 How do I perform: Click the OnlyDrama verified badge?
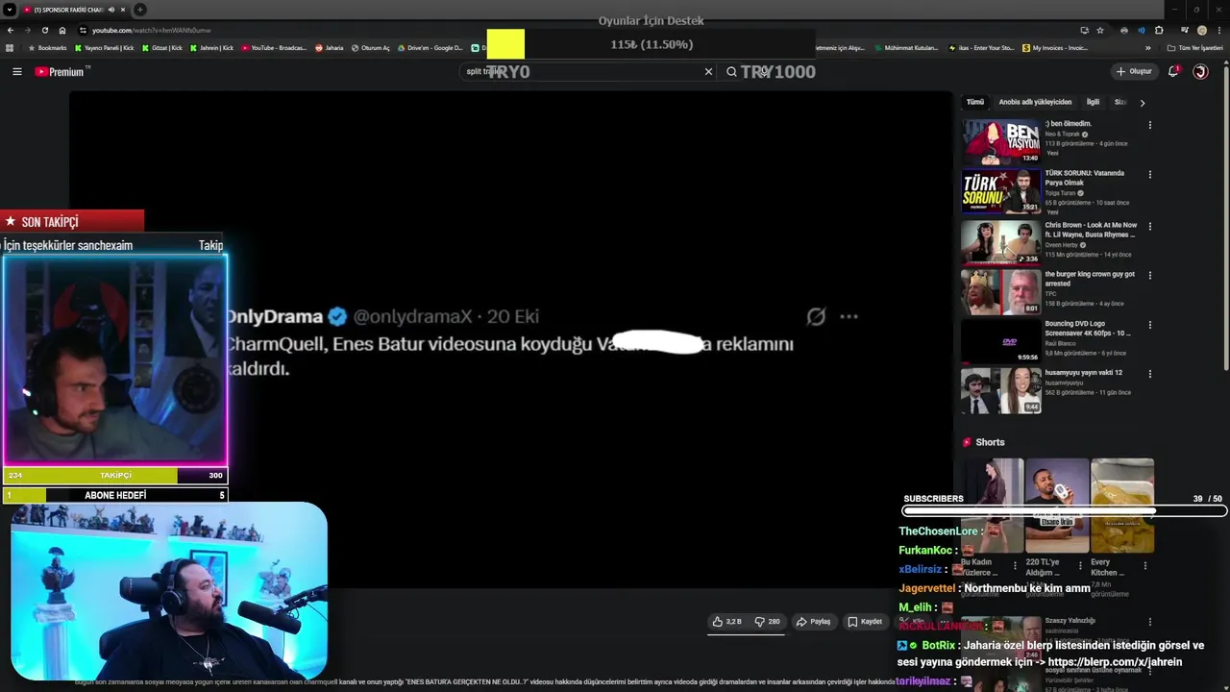337,316
